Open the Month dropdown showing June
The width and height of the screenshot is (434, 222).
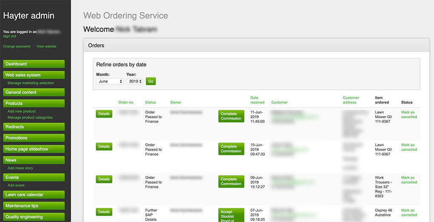[x=110, y=81]
